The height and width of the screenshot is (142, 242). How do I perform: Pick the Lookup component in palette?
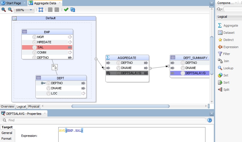(226, 68)
